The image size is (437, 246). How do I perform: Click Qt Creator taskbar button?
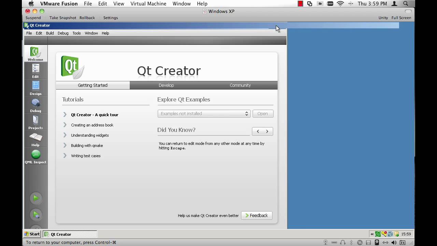tap(70, 234)
